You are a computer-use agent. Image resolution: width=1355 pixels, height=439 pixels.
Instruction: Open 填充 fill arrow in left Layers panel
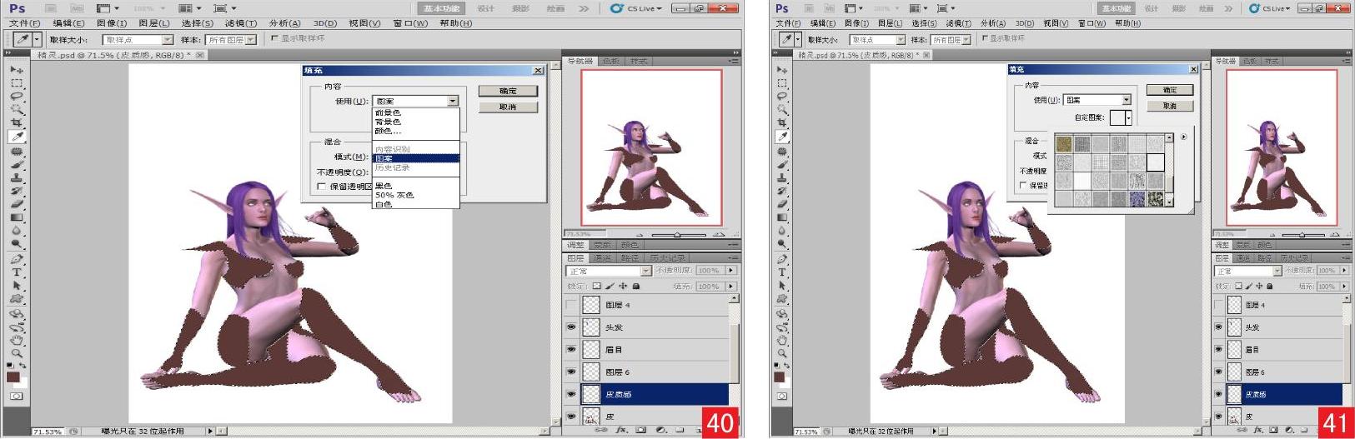point(731,287)
